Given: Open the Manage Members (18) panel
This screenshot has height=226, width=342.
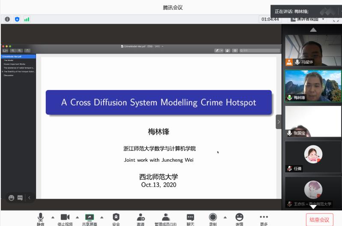Looking at the screenshot, I should 166,218.
